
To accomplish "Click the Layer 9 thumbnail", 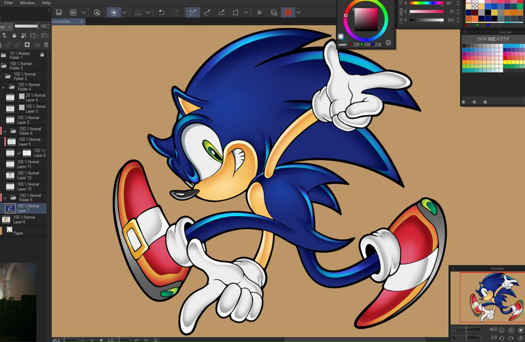I will (12, 142).
